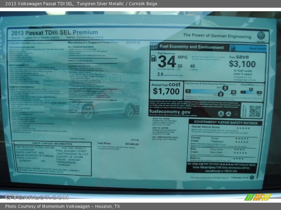Click the Photo Courtesy of Momentum Volkswagen caption
This screenshot has width=281, height=210.
click(63, 206)
